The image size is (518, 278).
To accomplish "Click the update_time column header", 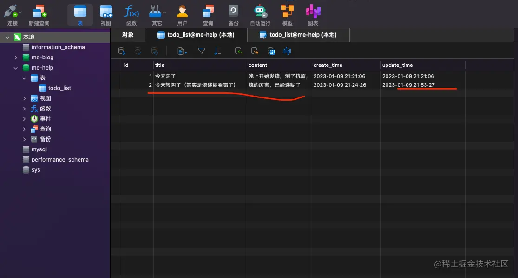I will [423, 65].
